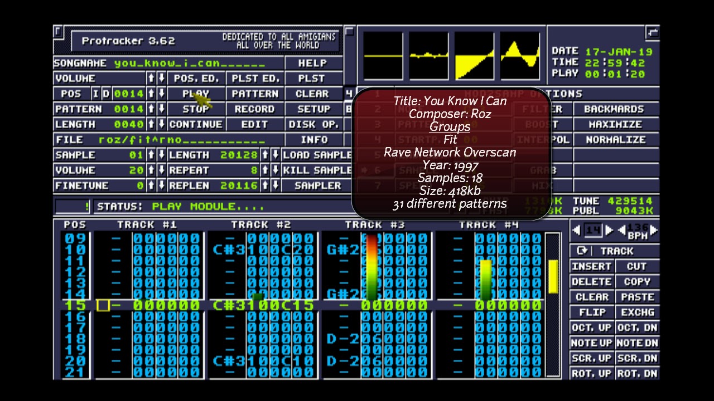Viewport: 714px width, 401px height.
Task: Mute the fourth channel waveform scope
Action: point(520,56)
